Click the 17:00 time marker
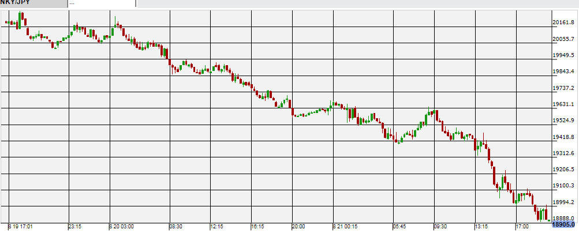This screenshot has width=579, height=237. pyautogui.click(x=523, y=226)
